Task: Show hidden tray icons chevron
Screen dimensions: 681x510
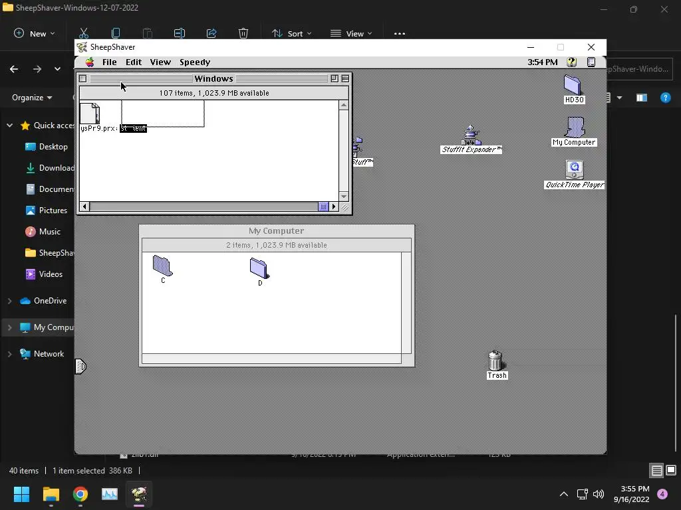Action: tap(564, 494)
